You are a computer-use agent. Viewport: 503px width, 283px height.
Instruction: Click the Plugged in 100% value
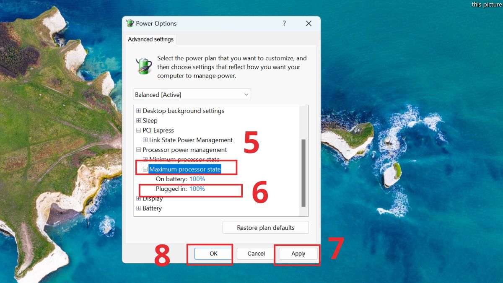tap(197, 189)
